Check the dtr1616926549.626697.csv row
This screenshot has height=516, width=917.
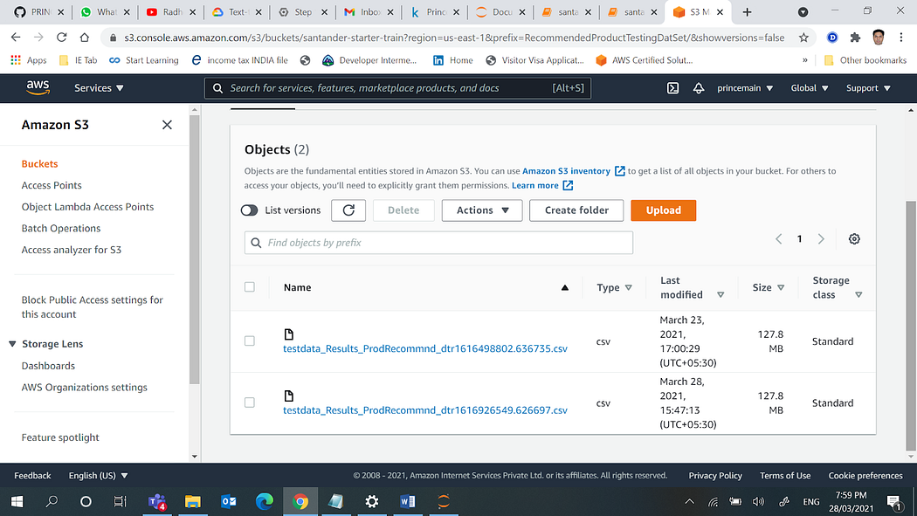coord(250,402)
